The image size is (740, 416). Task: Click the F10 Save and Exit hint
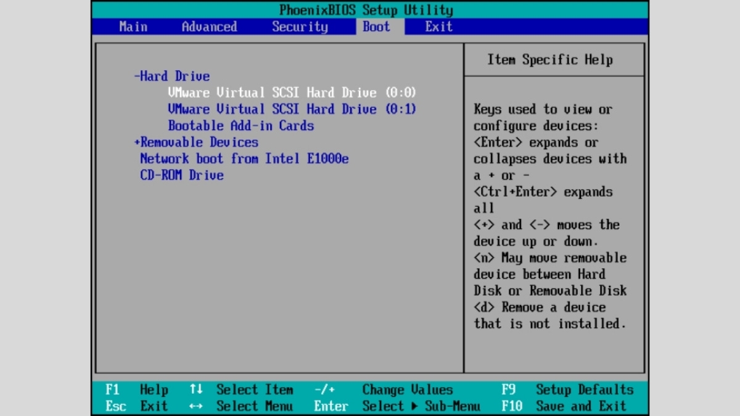point(564,406)
